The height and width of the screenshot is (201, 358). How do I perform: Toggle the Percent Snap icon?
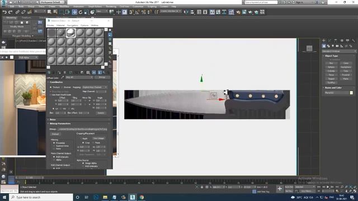click(143, 12)
